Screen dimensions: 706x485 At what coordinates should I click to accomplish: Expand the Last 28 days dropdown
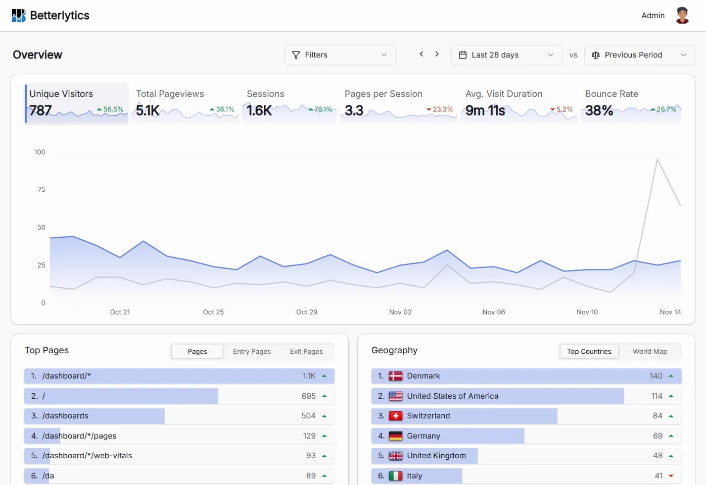[550, 55]
